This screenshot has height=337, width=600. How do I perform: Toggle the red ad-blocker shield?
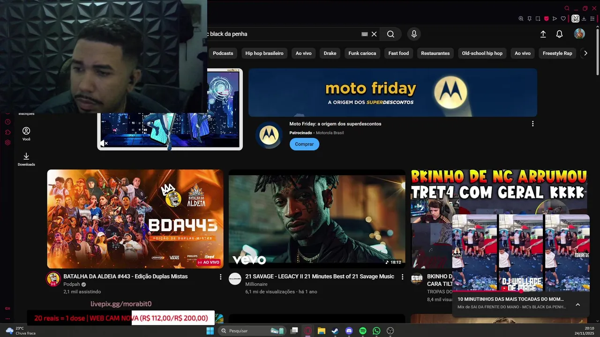pos(547,19)
